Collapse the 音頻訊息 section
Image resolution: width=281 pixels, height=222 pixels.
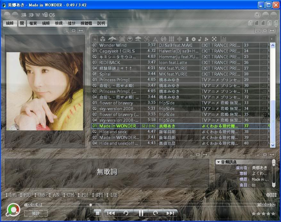[x=219, y=162]
